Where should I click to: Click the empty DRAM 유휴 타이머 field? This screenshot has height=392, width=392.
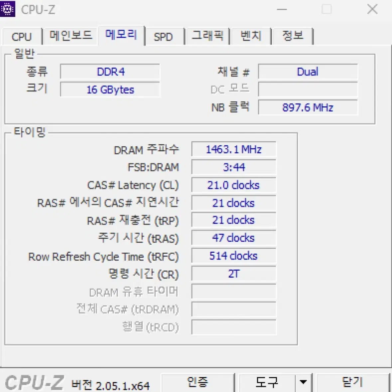[234, 292]
